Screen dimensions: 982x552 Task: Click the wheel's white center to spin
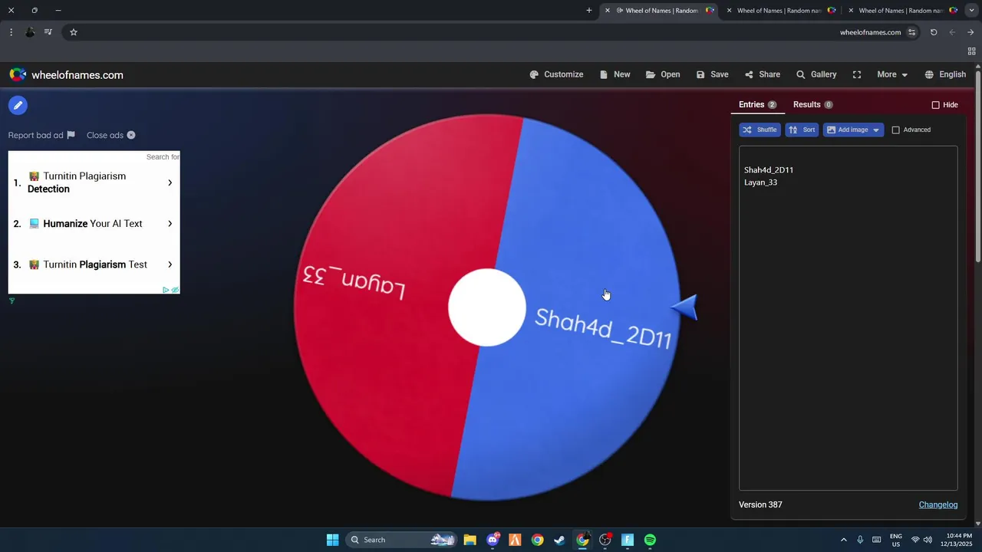pyautogui.click(x=487, y=307)
